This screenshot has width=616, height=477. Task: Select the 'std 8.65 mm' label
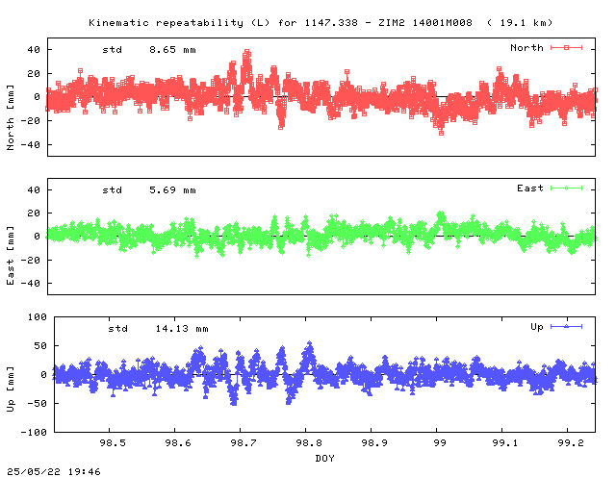coord(149,50)
